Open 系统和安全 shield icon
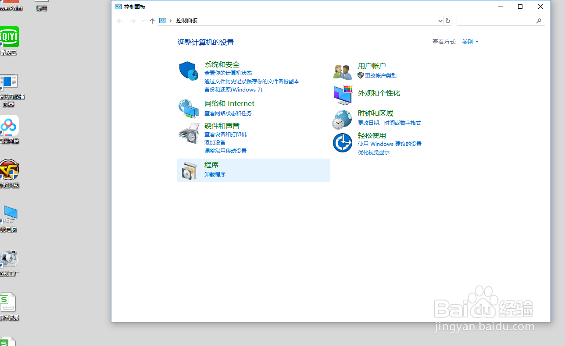The image size is (565, 346). click(x=188, y=71)
